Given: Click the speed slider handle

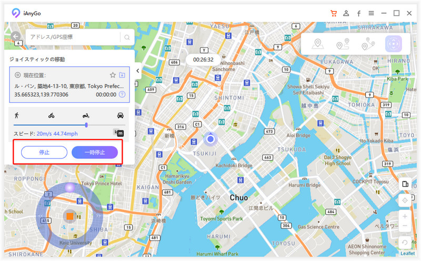Looking at the screenshot, I should click(x=86, y=125).
